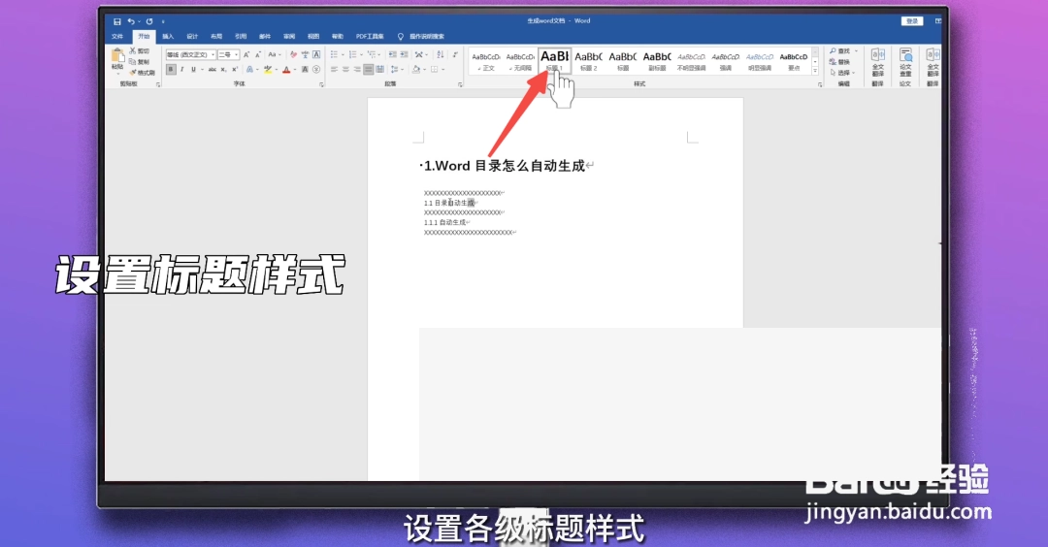Toggle justify alignment button
Screen dimensions: 1048x547
point(369,70)
